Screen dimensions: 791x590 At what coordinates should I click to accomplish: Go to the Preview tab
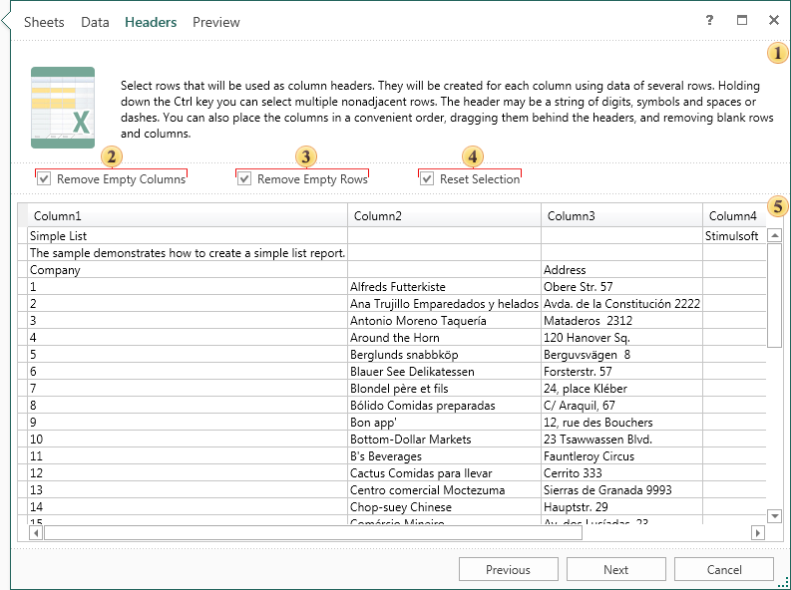coord(216,22)
